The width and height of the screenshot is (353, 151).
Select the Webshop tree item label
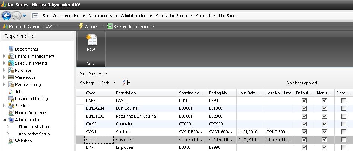pos(23,141)
